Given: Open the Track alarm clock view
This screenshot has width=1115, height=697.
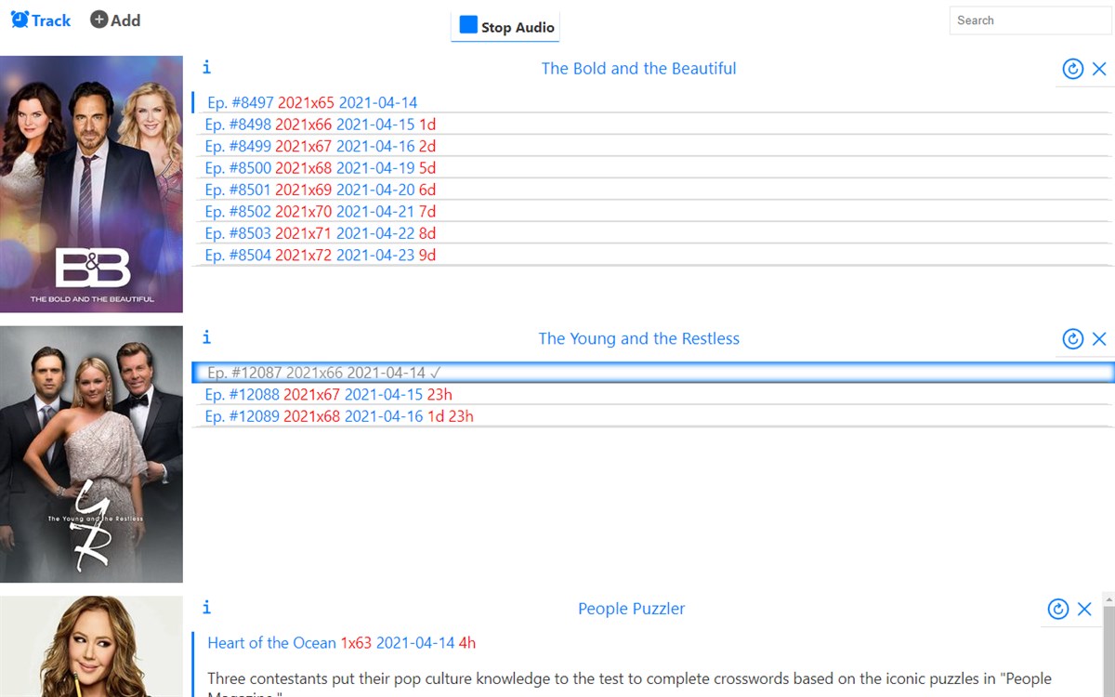Looking at the screenshot, I should (x=41, y=20).
